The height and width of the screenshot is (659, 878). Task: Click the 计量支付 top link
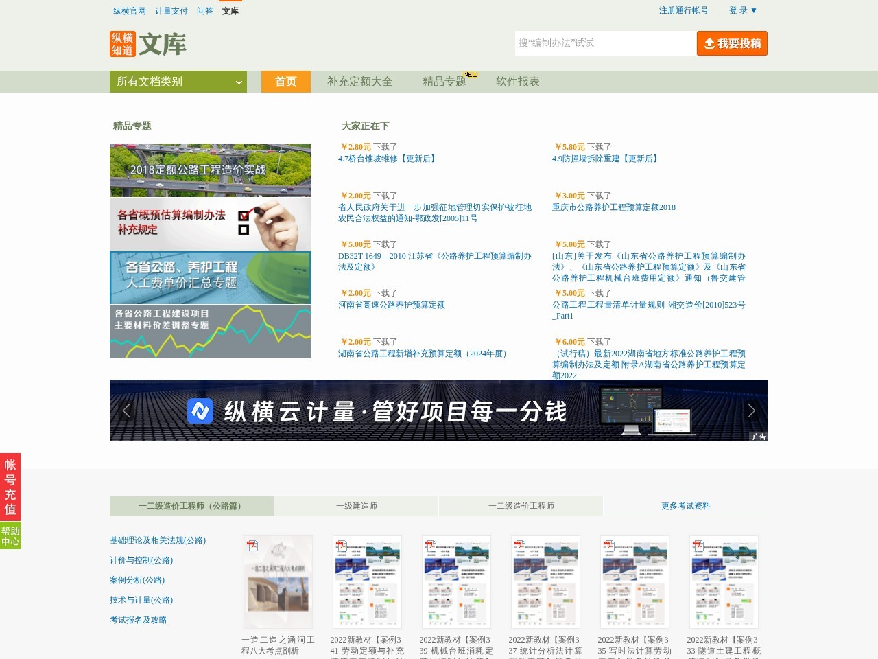[171, 11]
